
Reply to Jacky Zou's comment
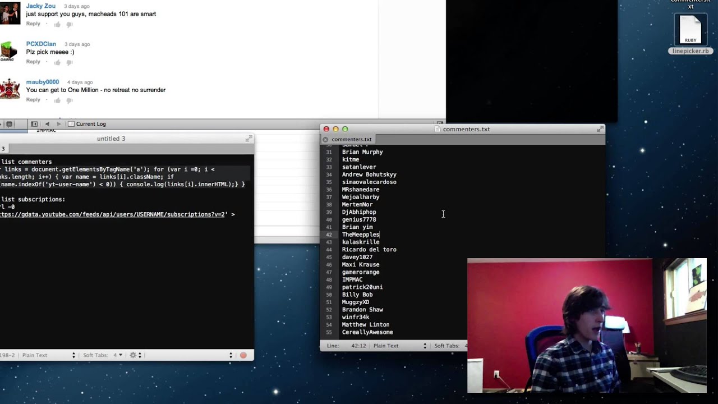point(33,24)
